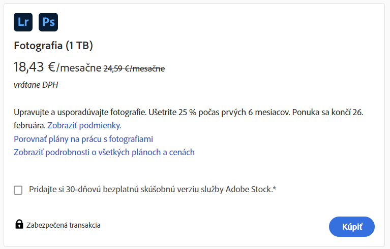Viewport: 390px width, 249px height.
Task: Enable the Adobe Stock free trial checkbox
Action: click(18, 190)
